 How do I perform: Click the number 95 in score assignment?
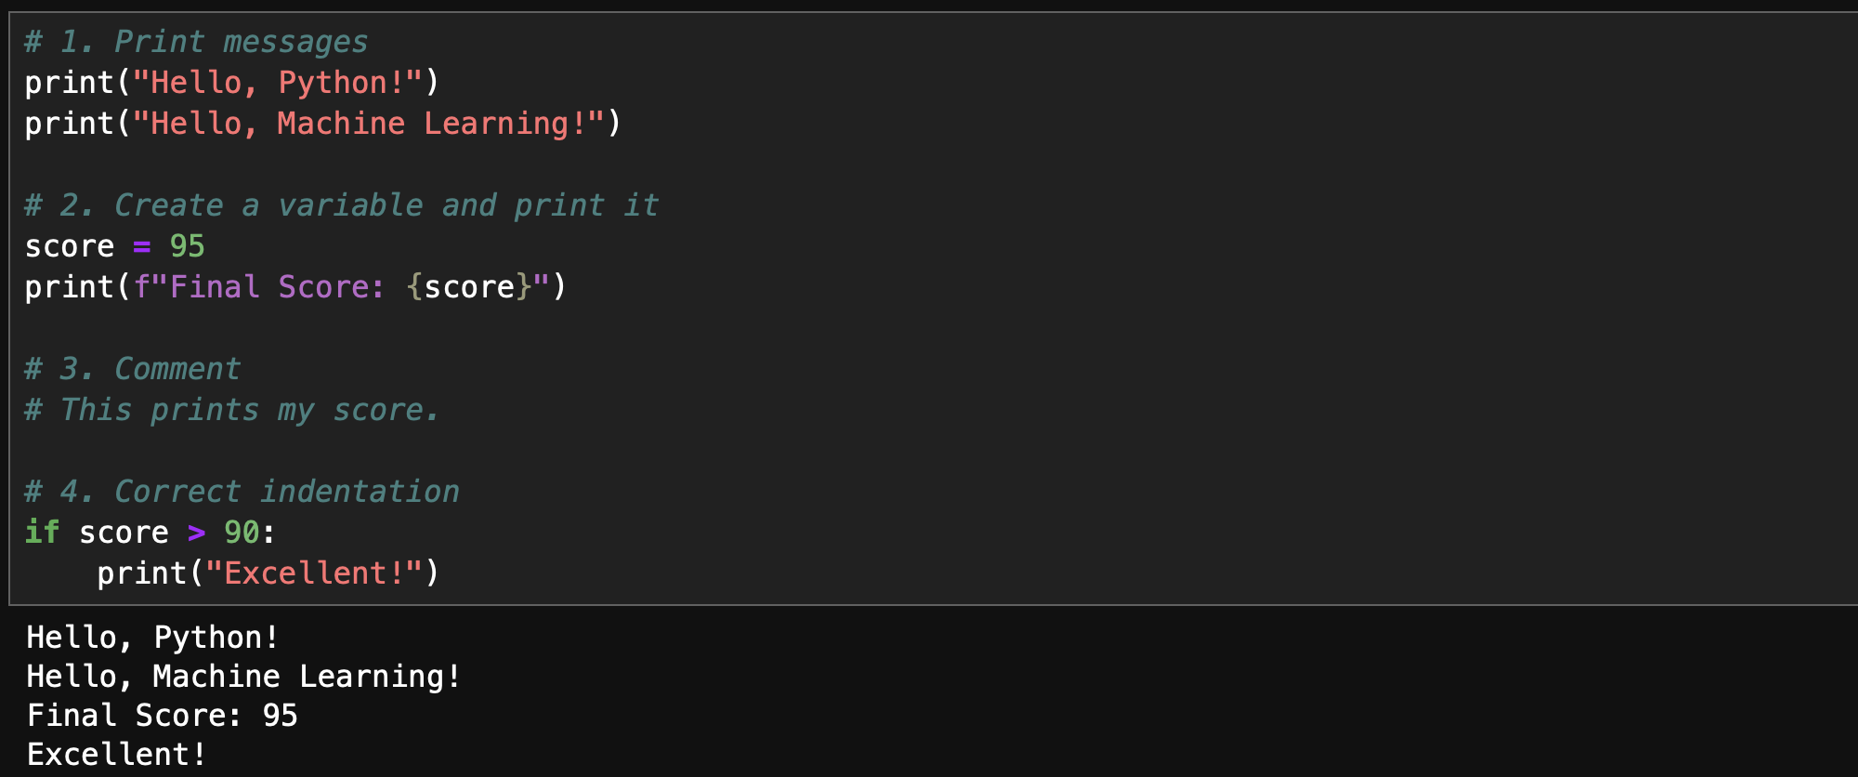point(187,246)
